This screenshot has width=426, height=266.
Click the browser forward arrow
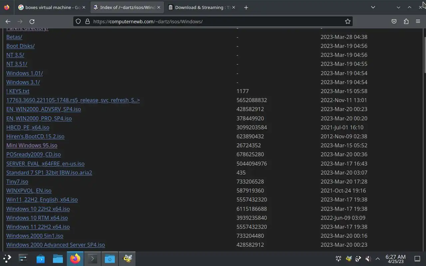coord(20,21)
